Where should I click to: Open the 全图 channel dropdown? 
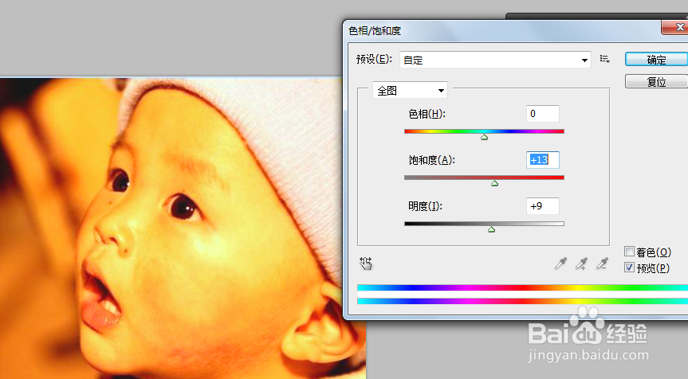tap(410, 90)
